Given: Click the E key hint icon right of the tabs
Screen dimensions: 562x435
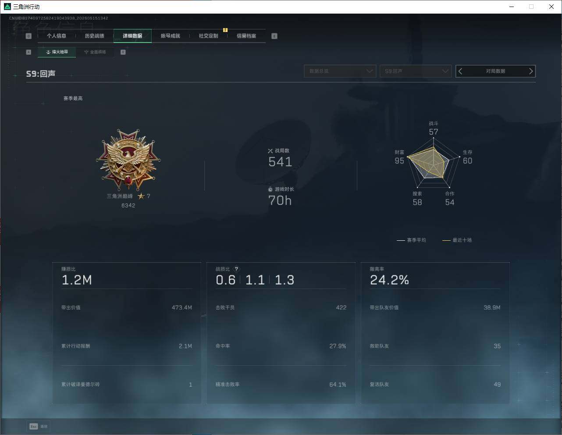Looking at the screenshot, I should 274,36.
